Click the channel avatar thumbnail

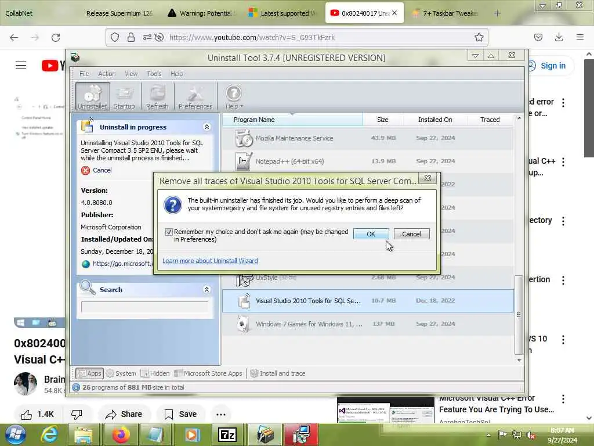[26, 384]
